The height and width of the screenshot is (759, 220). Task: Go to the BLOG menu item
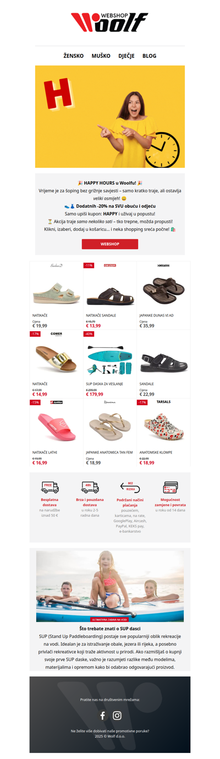(x=150, y=56)
